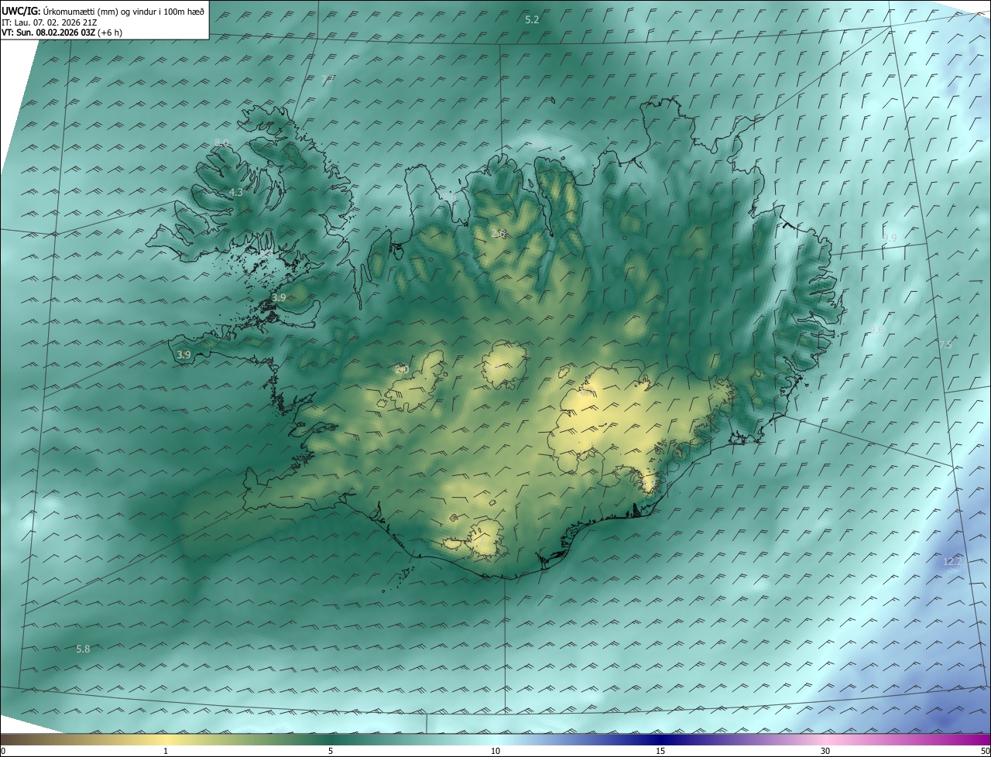This screenshot has width=991, height=757.
Task: Click the 12.2 value label in southeast
Action: click(952, 560)
